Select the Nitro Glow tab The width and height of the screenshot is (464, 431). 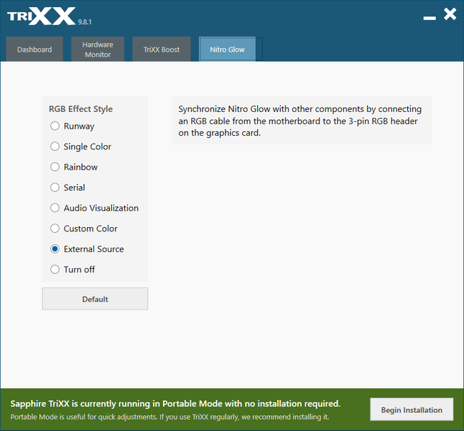coord(227,49)
